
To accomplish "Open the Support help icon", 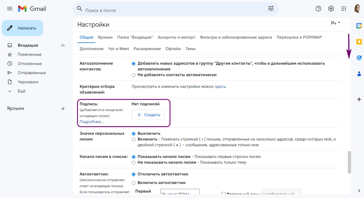I will pos(318,9).
